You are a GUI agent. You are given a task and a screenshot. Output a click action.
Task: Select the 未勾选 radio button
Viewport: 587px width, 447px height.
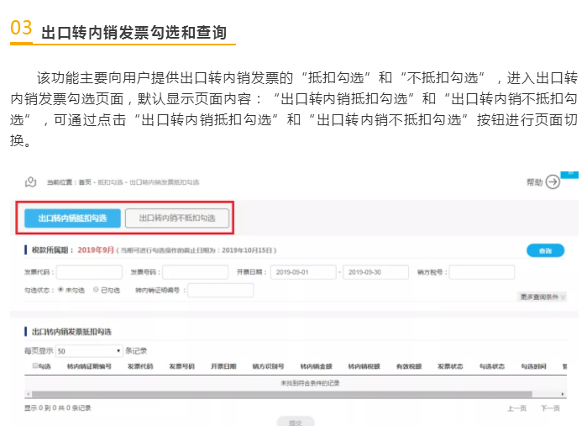click(x=60, y=289)
